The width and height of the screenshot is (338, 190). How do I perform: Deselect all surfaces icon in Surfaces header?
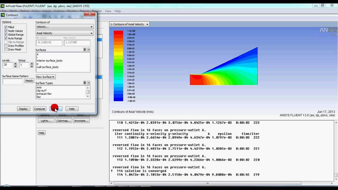tap(89, 50)
